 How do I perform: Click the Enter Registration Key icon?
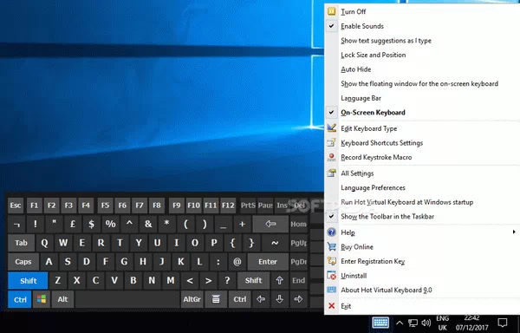(331, 261)
